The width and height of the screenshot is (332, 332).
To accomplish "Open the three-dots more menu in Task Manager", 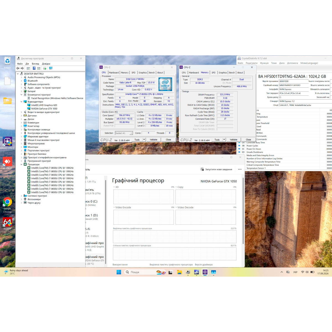I will 240,169.
